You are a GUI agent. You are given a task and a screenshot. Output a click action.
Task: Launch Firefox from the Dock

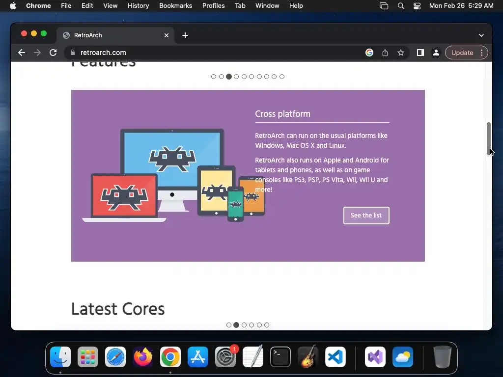coord(143,357)
